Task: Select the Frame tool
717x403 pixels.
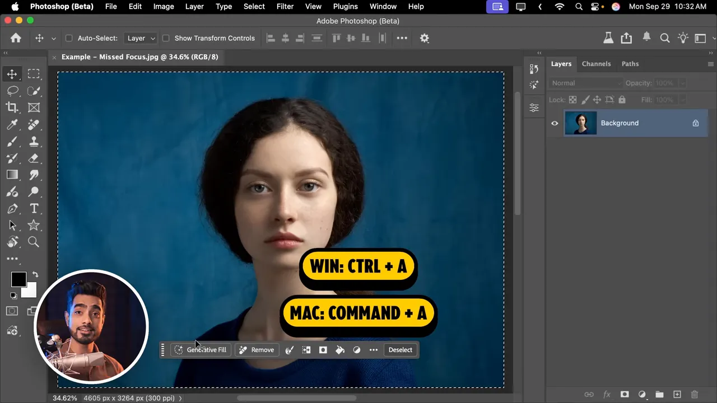Action: tap(34, 107)
